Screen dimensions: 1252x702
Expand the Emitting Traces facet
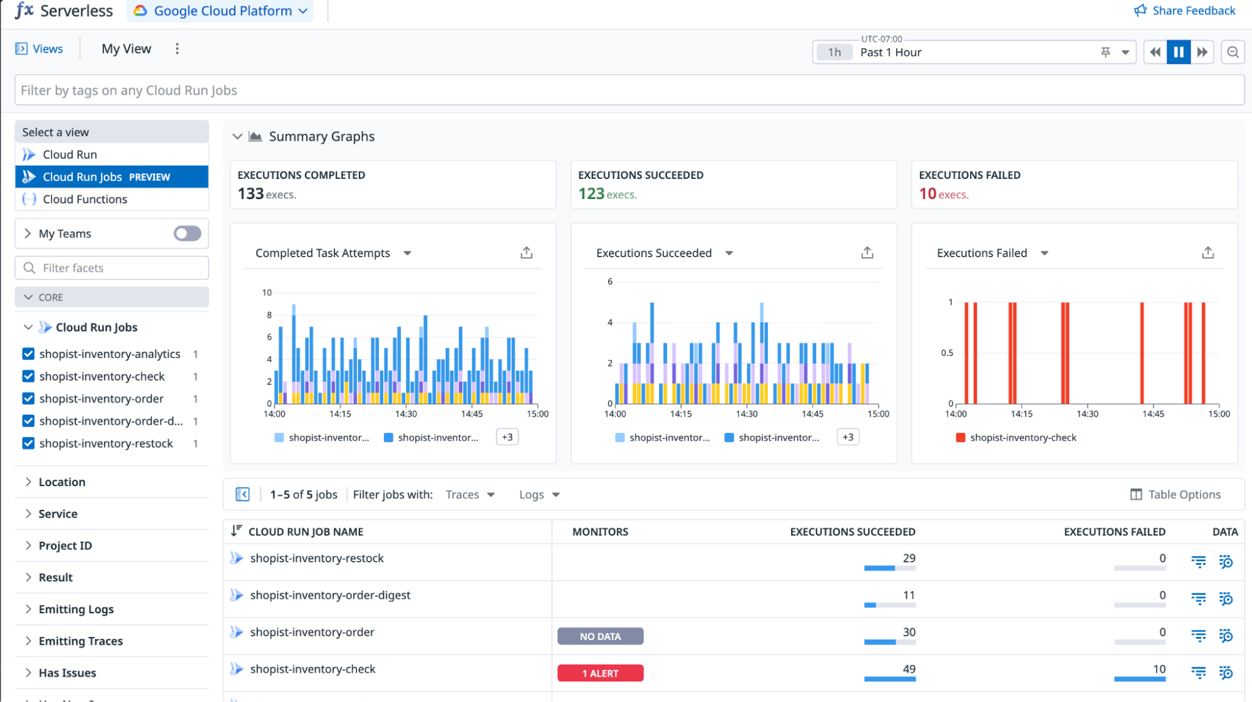[28, 641]
